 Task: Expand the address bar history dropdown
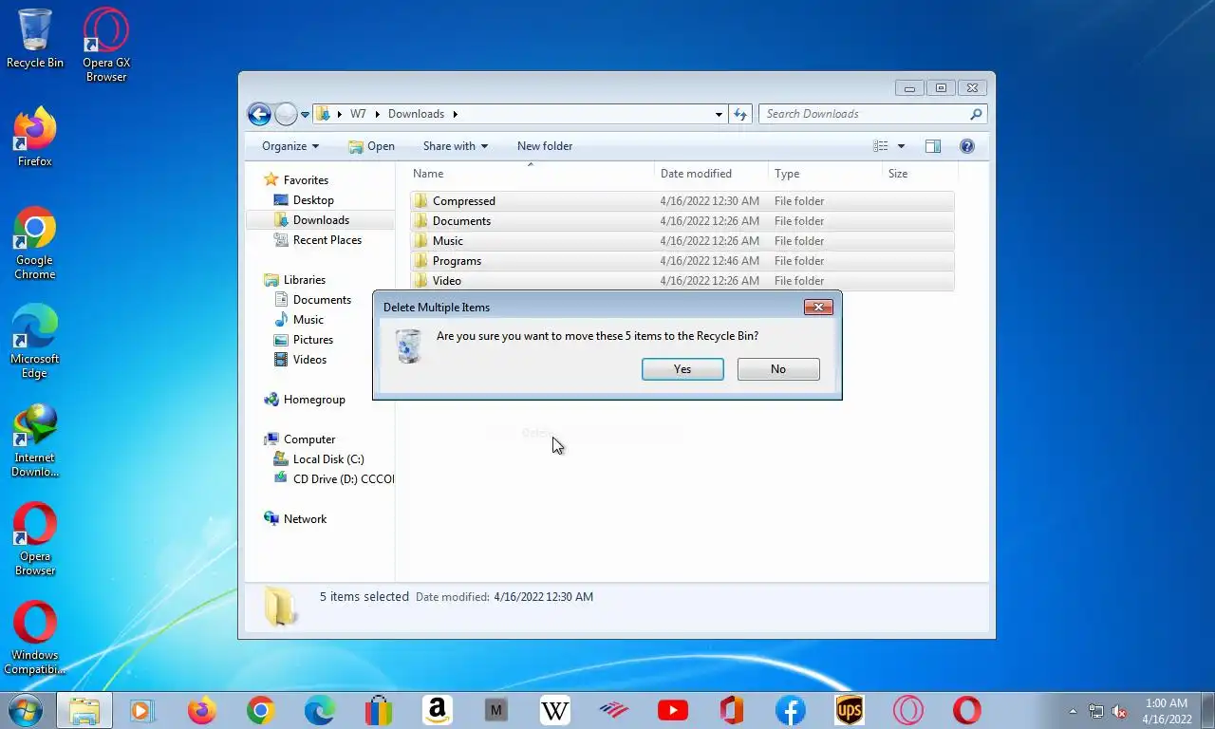pyautogui.click(x=719, y=114)
